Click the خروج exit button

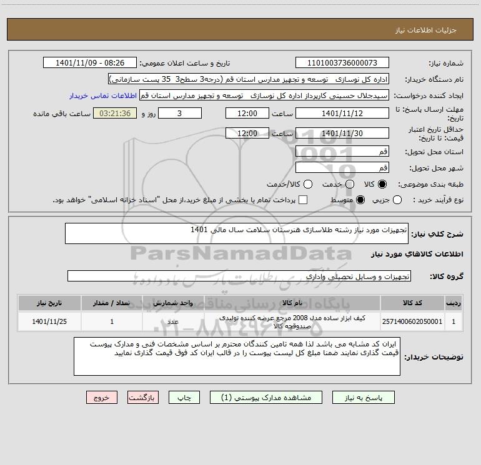point(102,398)
